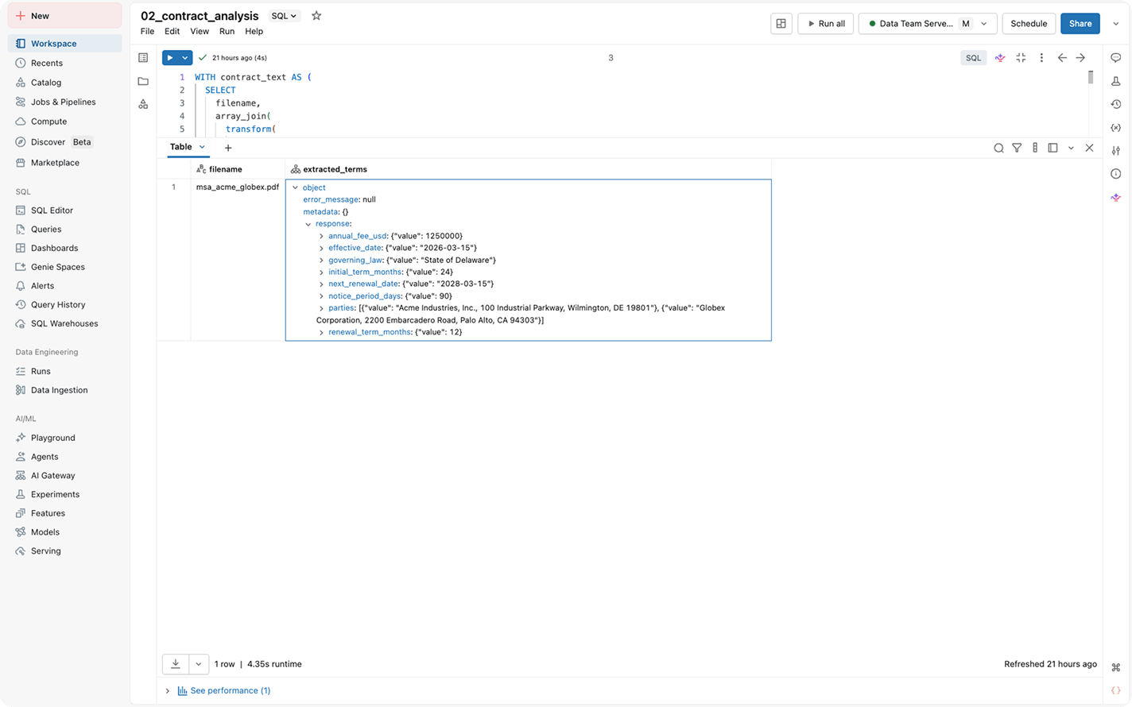Go to next cell with right arrow
Viewport: 1132px width, 707px height.
pos(1080,58)
